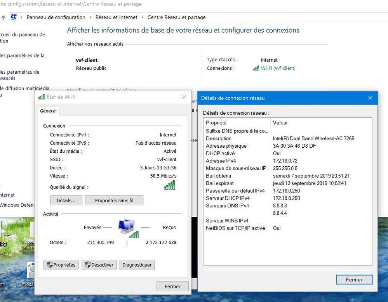This screenshot has height=302, width=388.
Task: Expand the chevron before Réseau et Internet
Action: tap(90, 17)
